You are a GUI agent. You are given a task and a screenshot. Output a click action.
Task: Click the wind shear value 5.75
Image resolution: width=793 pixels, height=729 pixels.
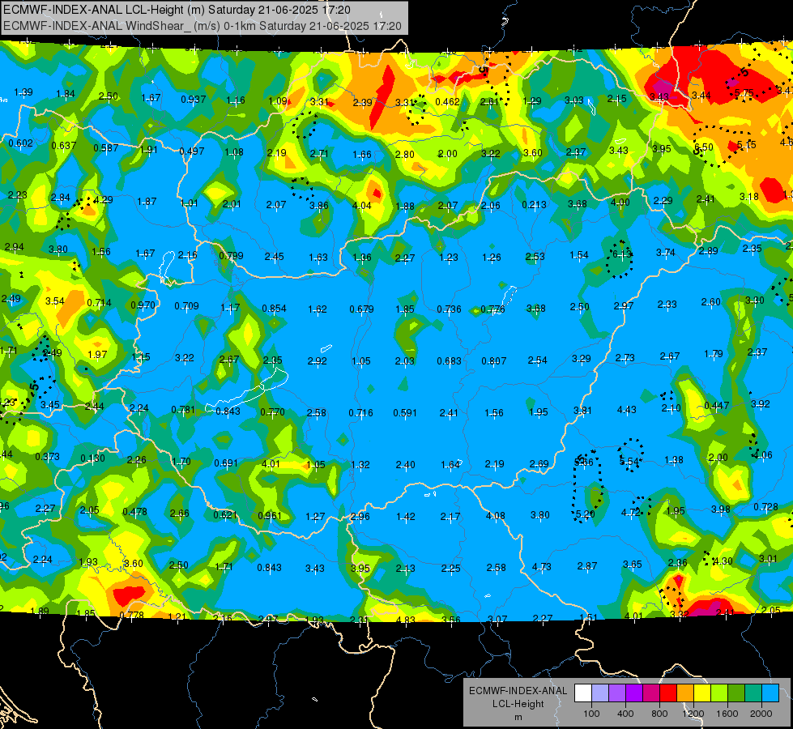(x=744, y=92)
